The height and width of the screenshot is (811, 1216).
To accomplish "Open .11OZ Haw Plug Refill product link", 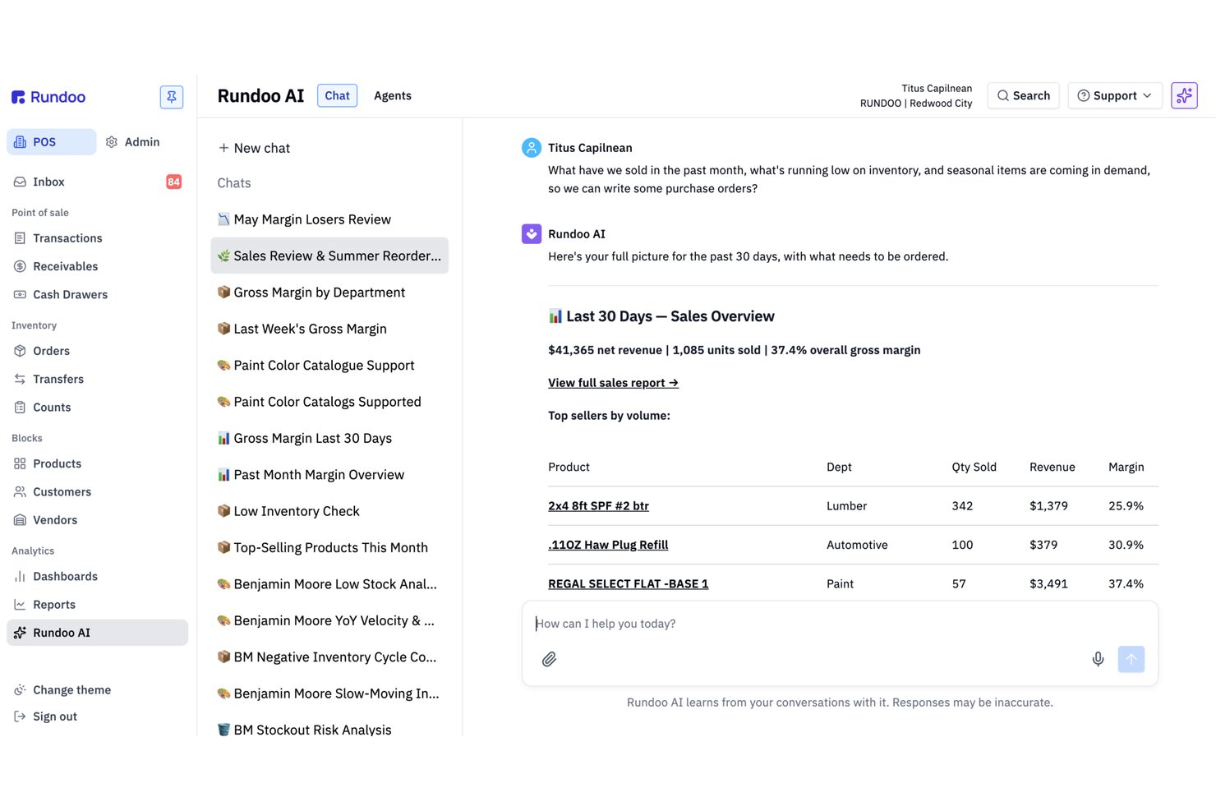I will (608, 545).
